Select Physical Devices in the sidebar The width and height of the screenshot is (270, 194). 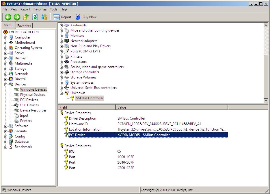(x=33, y=95)
